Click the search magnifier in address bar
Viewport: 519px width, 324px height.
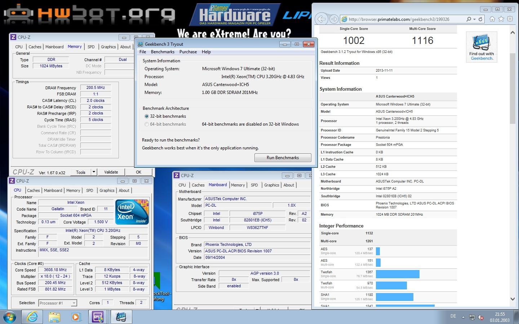pos(469,19)
